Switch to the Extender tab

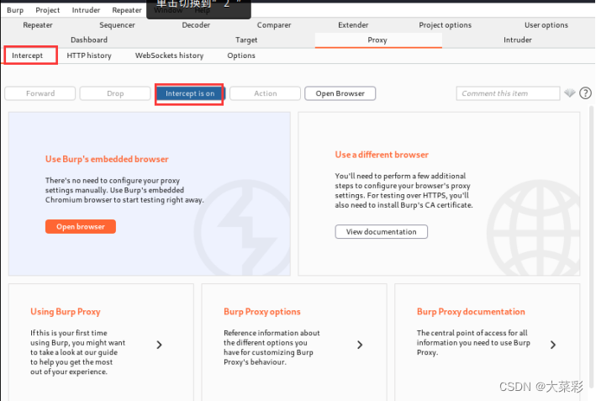coord(353,25)
